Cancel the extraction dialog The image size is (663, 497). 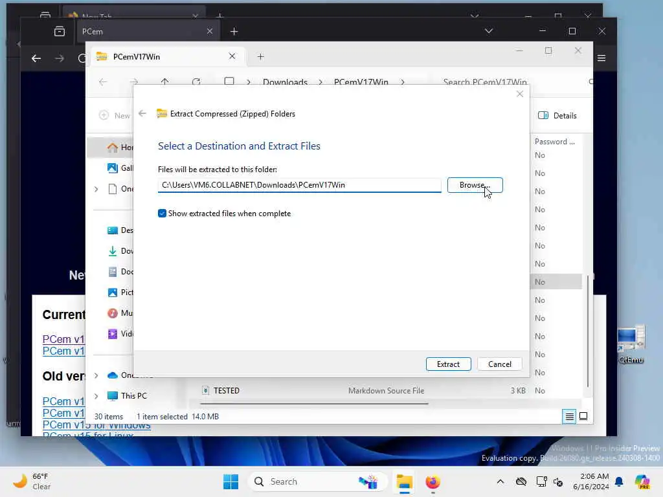[x=499, y=364]
